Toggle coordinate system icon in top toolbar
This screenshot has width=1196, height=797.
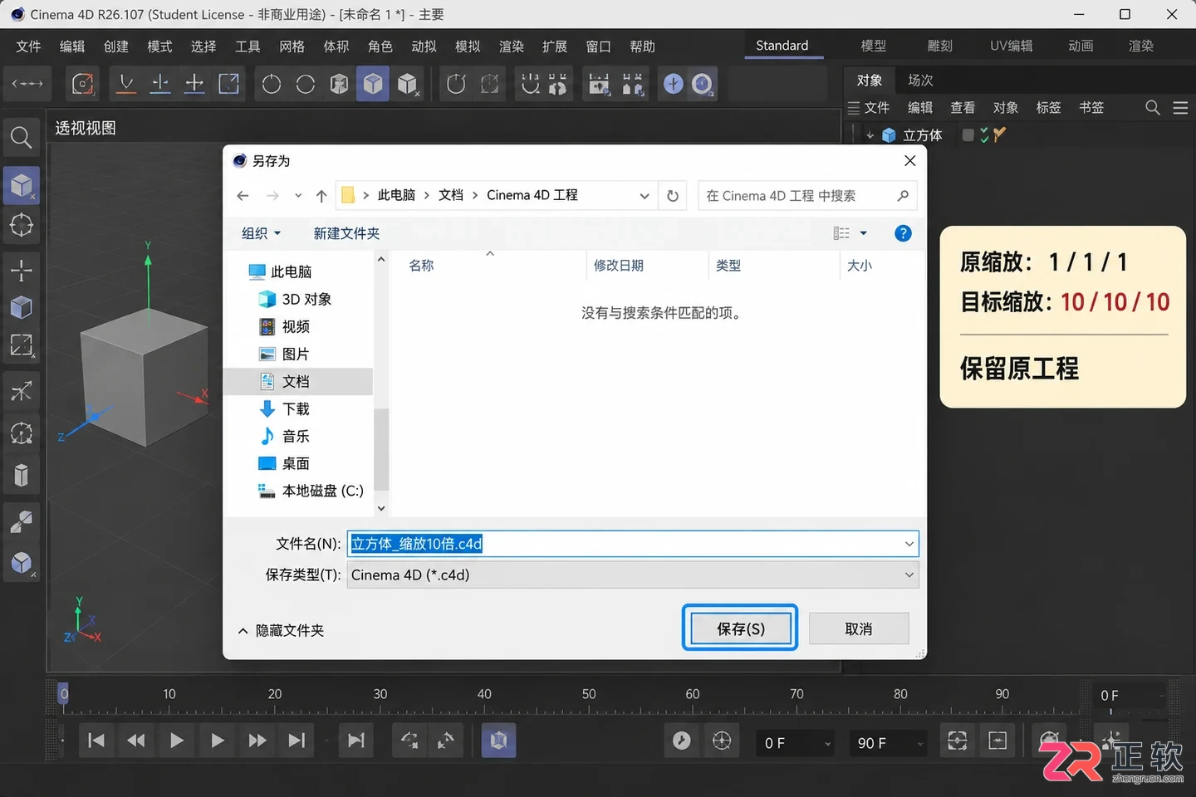click(x=228, y=84)
